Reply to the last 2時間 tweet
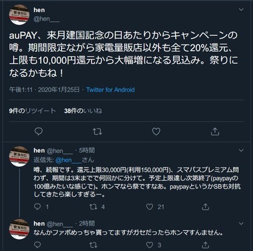Screen dimensions: 253x251 (37, 245)
